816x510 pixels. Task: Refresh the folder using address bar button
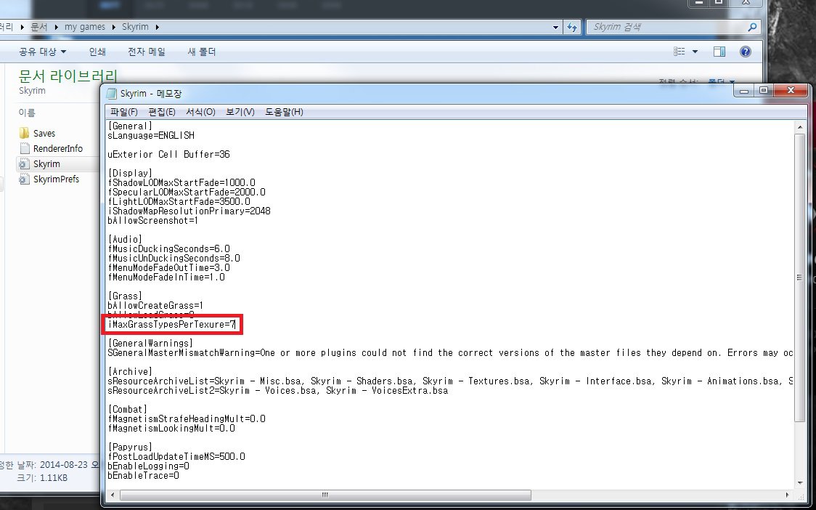point(572,27)
